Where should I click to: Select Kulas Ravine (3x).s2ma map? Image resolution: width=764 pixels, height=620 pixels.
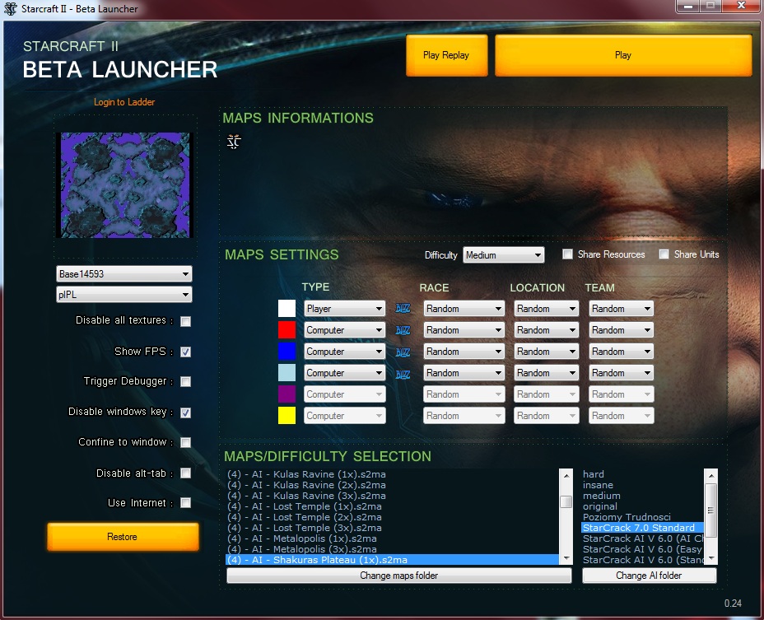pos(392,496)
